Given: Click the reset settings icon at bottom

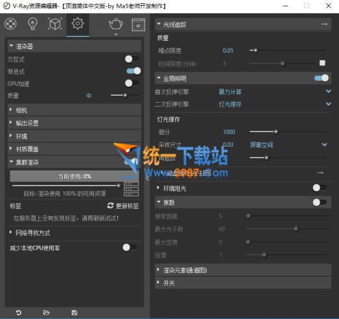Looking at the screenshot, I should 19,313.
